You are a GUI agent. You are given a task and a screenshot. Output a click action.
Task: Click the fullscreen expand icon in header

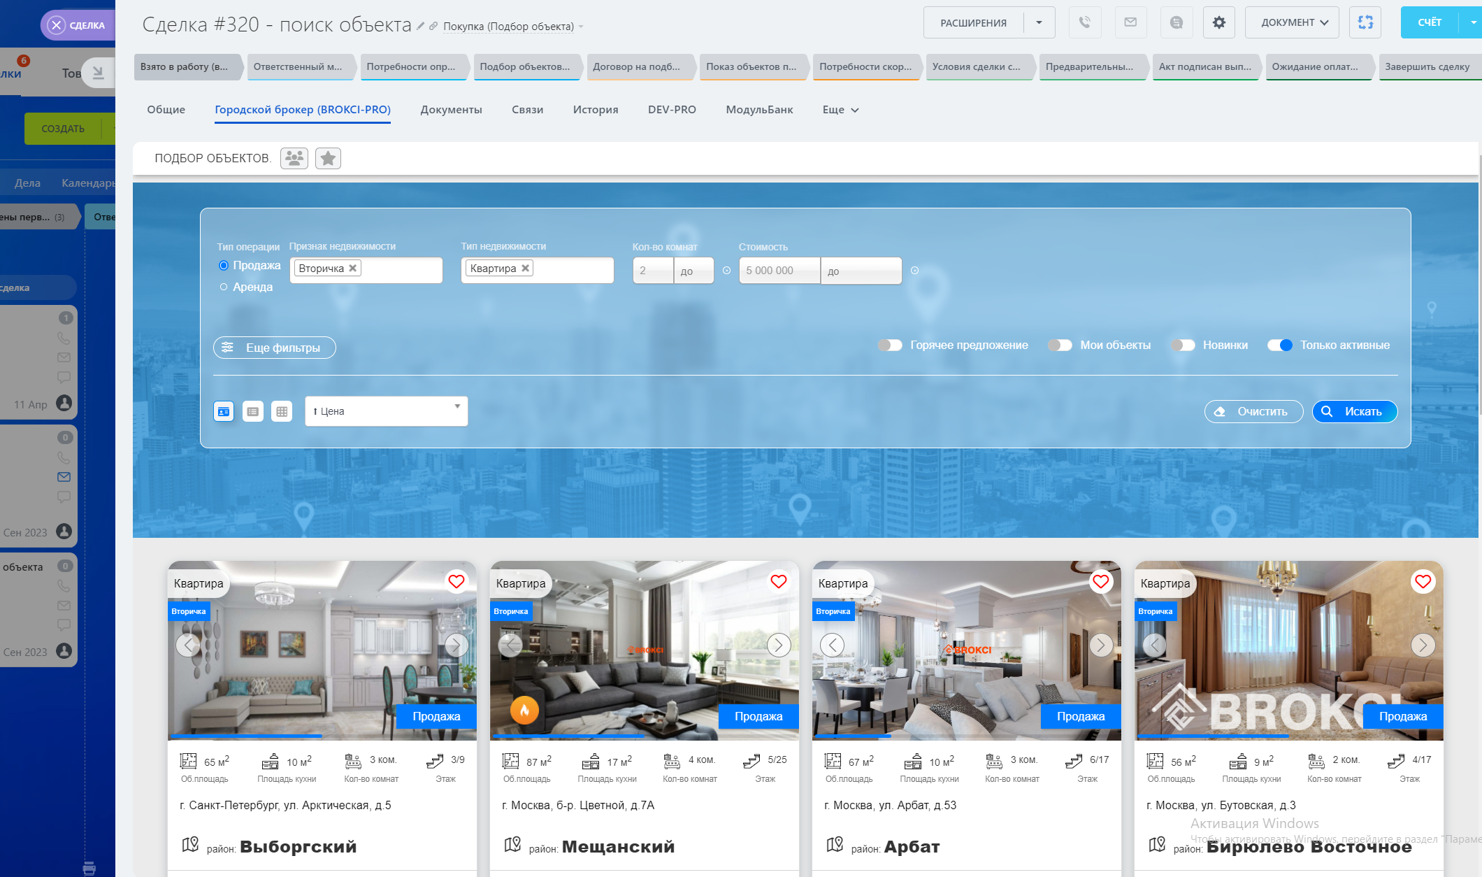click(1365, 22)
